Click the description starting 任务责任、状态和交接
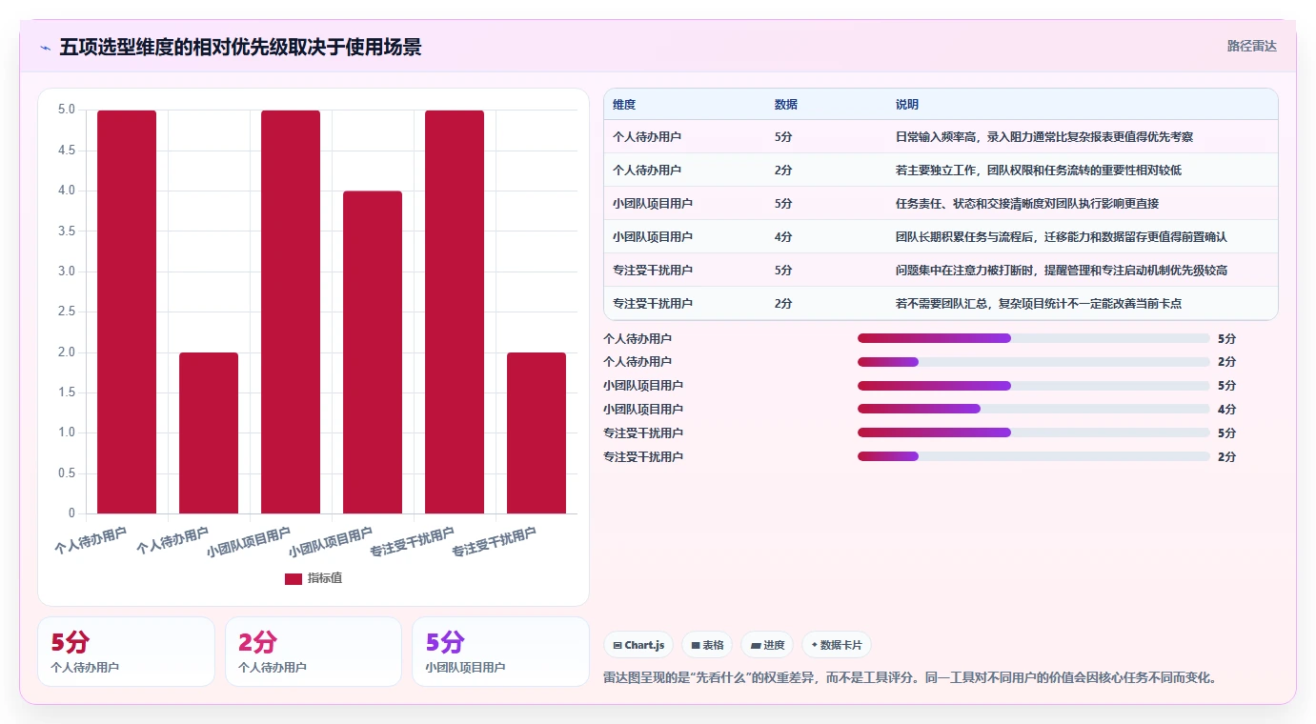Image resolution: width=1316 pixels, height=724 pixels. point(1027,204)
